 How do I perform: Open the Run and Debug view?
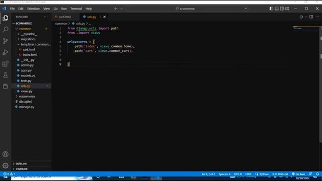(6, 52)
